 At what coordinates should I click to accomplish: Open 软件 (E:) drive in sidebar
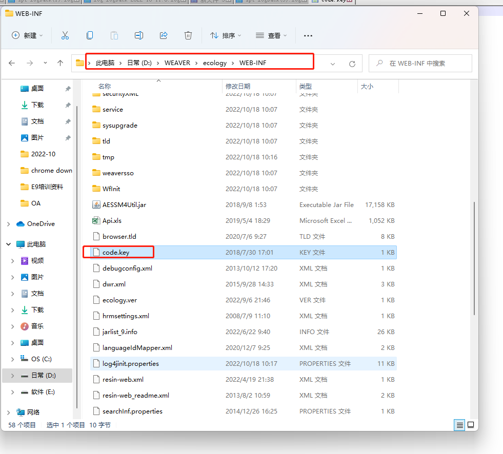(43, 392)
